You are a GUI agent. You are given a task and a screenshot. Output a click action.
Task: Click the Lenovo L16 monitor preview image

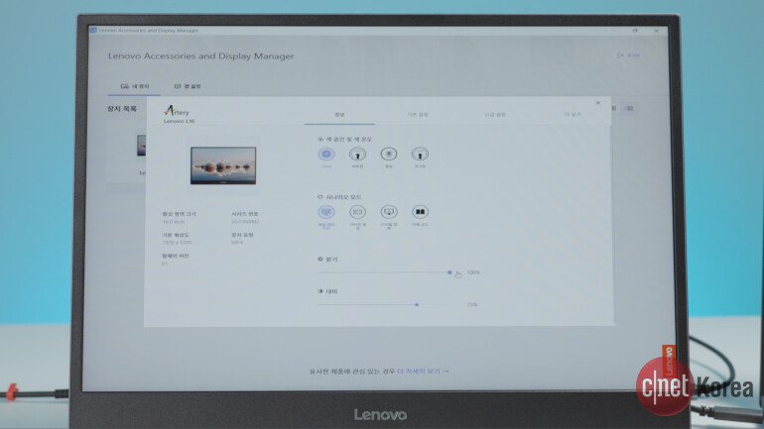click(x=223, y=165)
